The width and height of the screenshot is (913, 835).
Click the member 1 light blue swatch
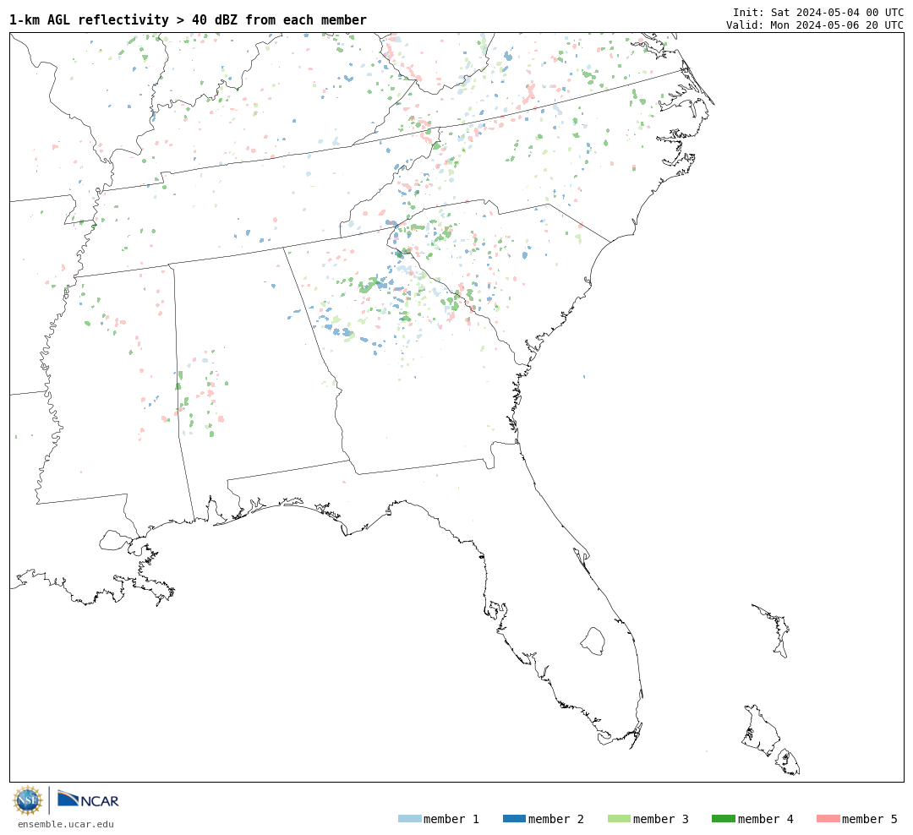coord(409,819)
